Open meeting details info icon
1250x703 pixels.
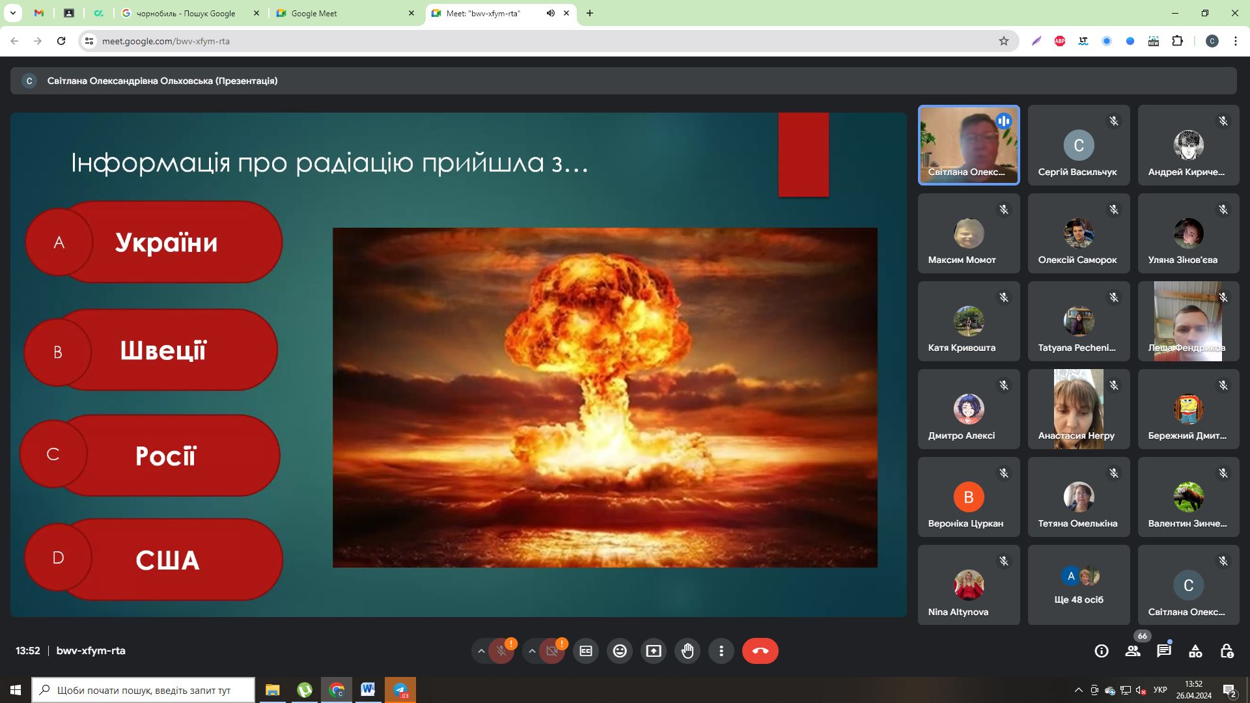(x=1102, y=651)
